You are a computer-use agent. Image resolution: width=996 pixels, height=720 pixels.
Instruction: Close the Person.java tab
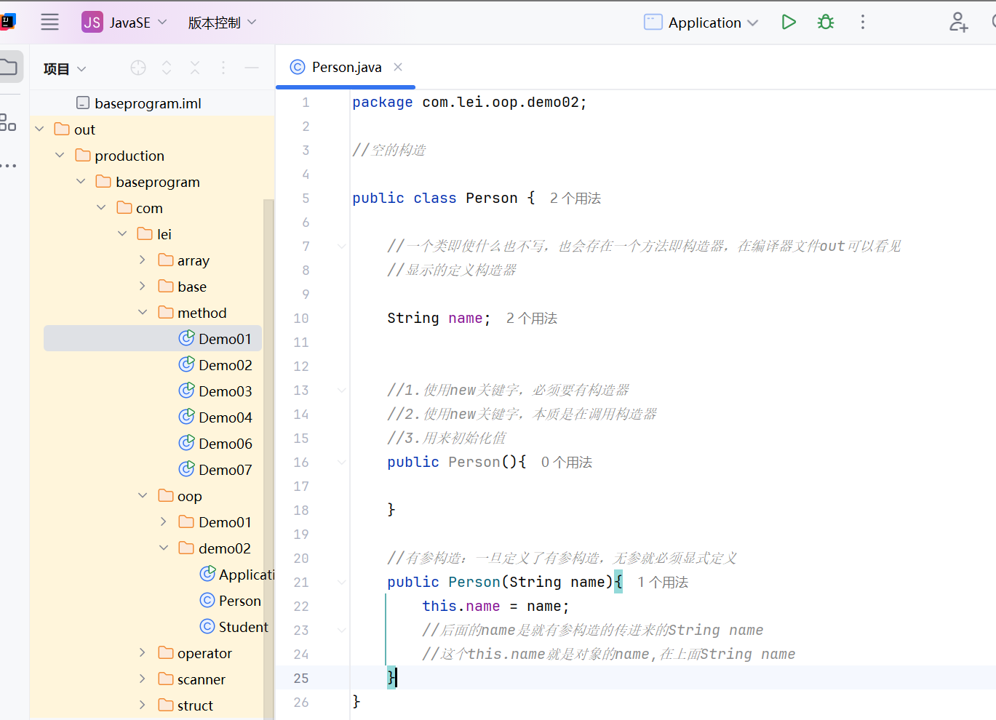[x=398, y=68]
